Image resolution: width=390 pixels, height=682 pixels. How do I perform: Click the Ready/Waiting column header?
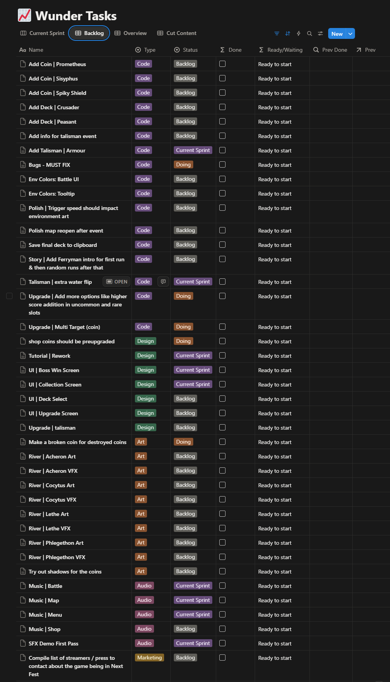coord(281,50)
